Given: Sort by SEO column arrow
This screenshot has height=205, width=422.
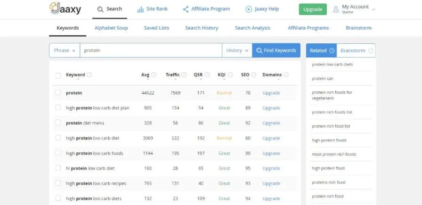Looking at the screenshot, I should [247, 80].
